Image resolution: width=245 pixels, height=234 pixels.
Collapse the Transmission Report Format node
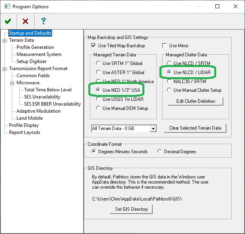pyautogui.click(x=5, y=69)
